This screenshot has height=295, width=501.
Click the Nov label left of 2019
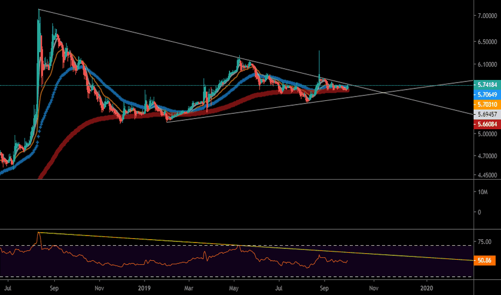pos(99,289)
